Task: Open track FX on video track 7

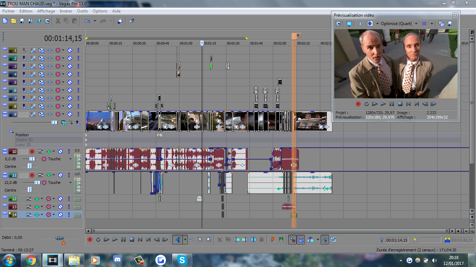Action: [50, 98]
